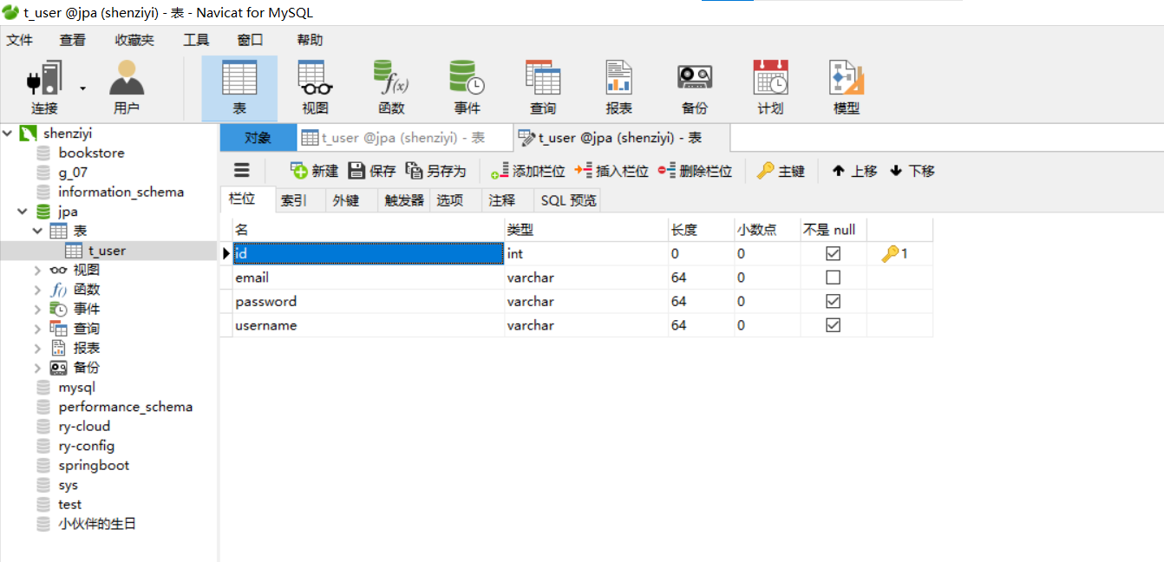
Task: Open the connection dropdown arrow beside 连接
Action: pyautogui.click(x=83, y=88)
